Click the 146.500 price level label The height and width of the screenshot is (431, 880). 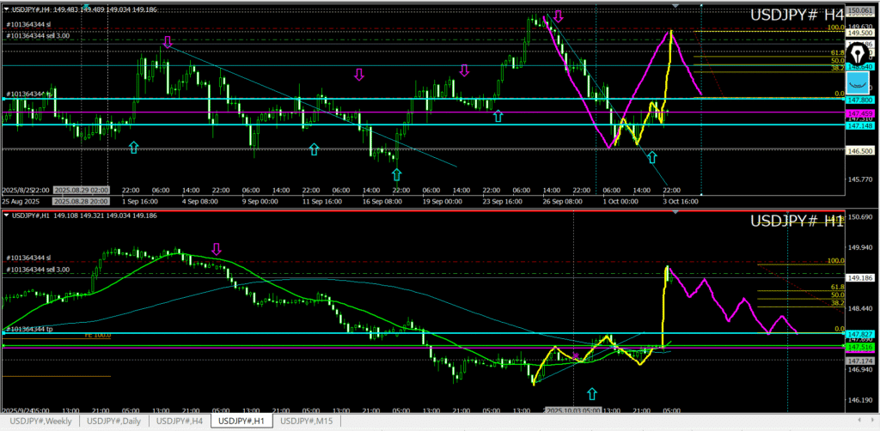tap(861, 149)
